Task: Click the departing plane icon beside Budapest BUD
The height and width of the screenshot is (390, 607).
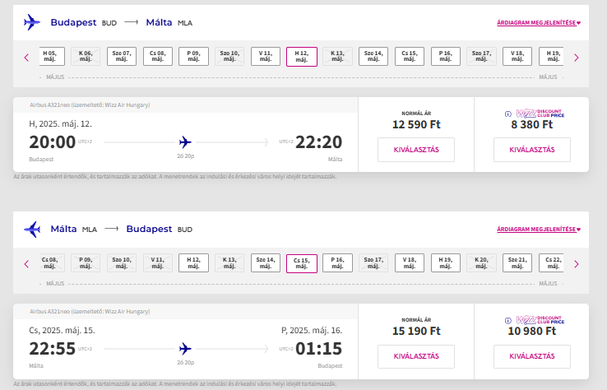Action: [x=32, y=22]
